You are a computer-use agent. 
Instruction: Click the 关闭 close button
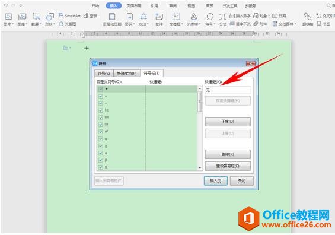[x=242, y=181]
